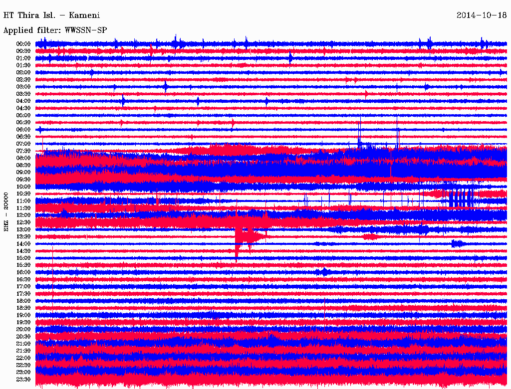Select the 13:30 time label

coord(23,237)
